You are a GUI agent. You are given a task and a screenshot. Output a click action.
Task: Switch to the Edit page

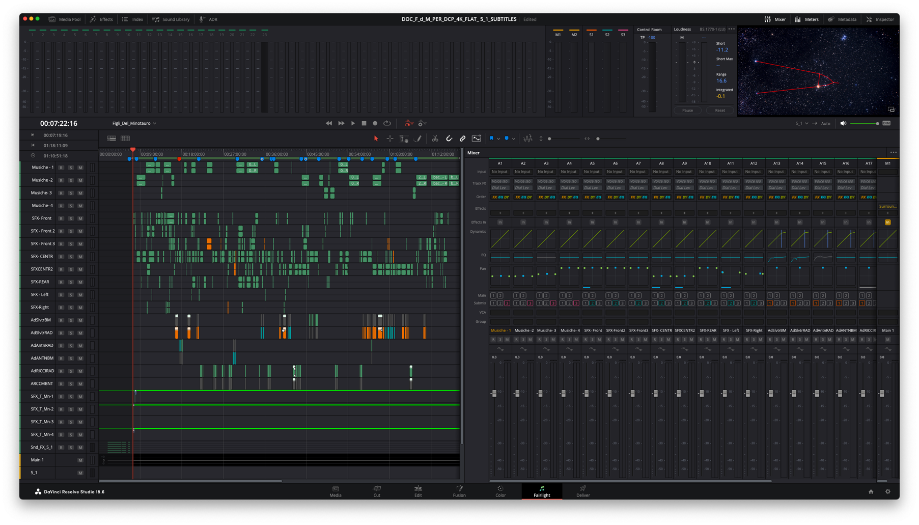coord(418,491)
